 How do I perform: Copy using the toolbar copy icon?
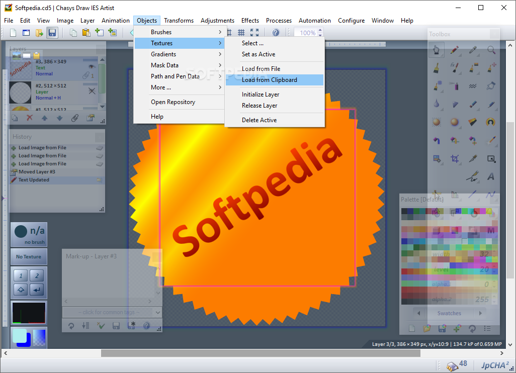coord(73,33)
